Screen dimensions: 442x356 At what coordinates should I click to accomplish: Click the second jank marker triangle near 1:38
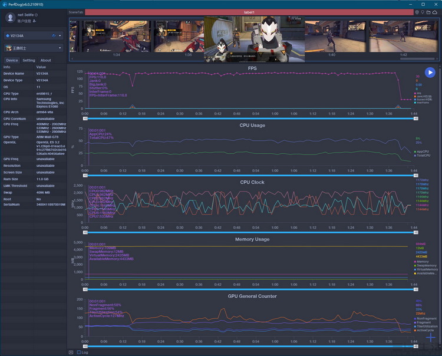coord(398,107)
